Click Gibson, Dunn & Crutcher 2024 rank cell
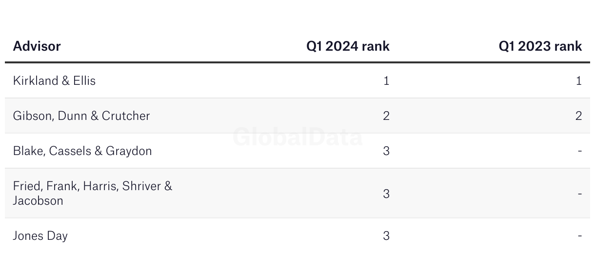The height and width of the screenshot is (273, 595). pyautogui.click(x=386, y=116)
